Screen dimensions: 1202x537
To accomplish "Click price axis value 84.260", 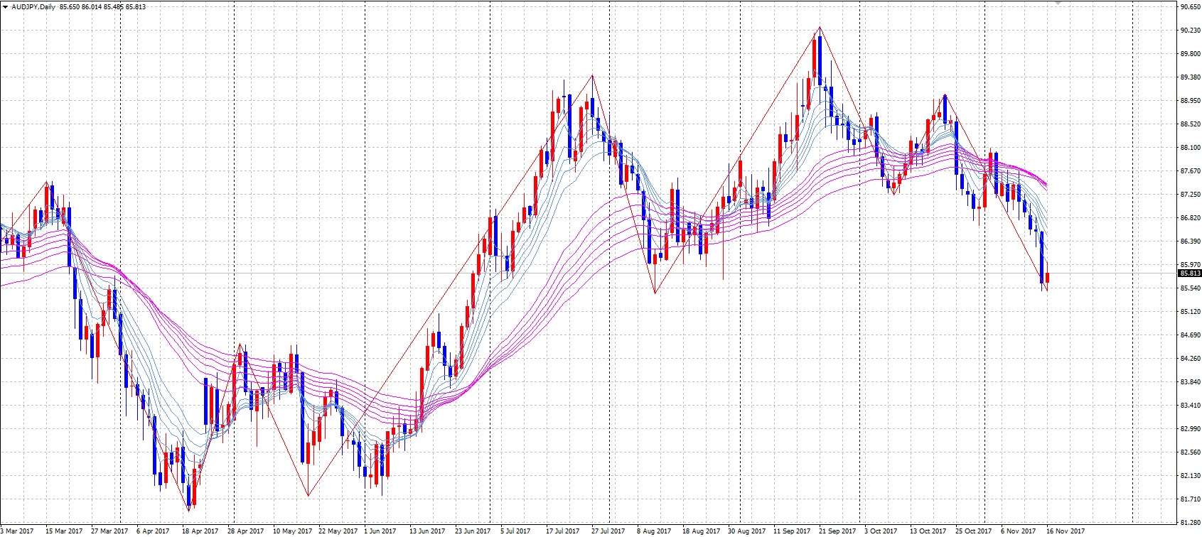I will click(x=1191, y=359).
